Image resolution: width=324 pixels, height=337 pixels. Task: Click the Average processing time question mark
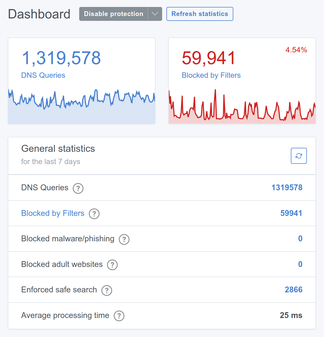coord(119,316)
